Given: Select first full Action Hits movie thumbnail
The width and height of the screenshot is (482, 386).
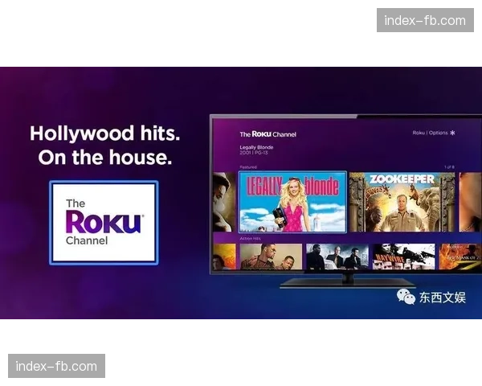Looking at the screenshot, I should pos(271,257).
